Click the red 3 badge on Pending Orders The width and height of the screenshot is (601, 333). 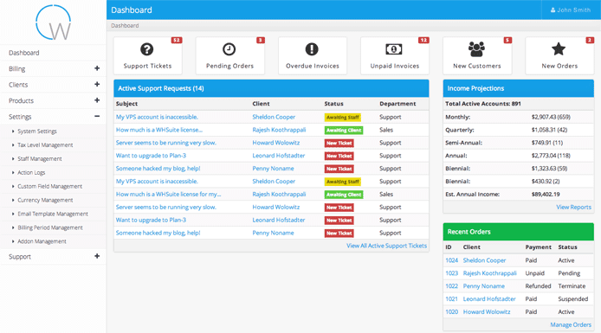tap(261, 40)
